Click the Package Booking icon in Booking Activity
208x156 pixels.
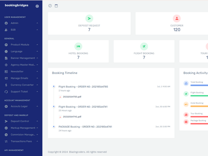click(186, 122)
